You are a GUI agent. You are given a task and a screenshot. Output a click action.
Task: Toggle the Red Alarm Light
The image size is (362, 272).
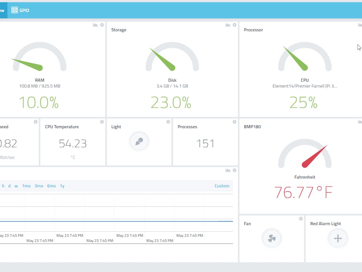pyautogui.click(x=338, y=238)
